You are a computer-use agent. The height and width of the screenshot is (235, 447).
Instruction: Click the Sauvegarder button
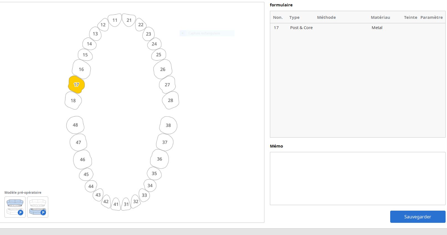pos(417,217)
